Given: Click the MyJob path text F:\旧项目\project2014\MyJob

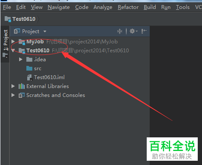Looking at the screenshot, I should pos(82,42).
